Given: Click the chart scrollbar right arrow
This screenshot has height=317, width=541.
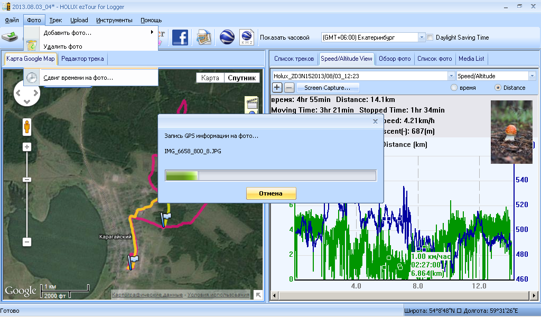Looking at the screenshot, I should tap(534, 295).
